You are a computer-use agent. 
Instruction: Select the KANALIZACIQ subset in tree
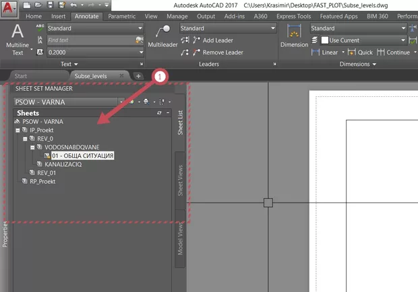[63, 164]
